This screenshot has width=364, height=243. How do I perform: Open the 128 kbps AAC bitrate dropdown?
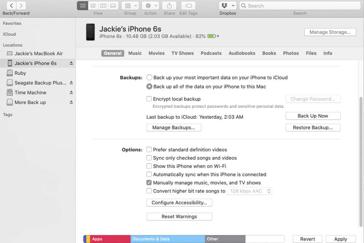[x=249, y=191]
